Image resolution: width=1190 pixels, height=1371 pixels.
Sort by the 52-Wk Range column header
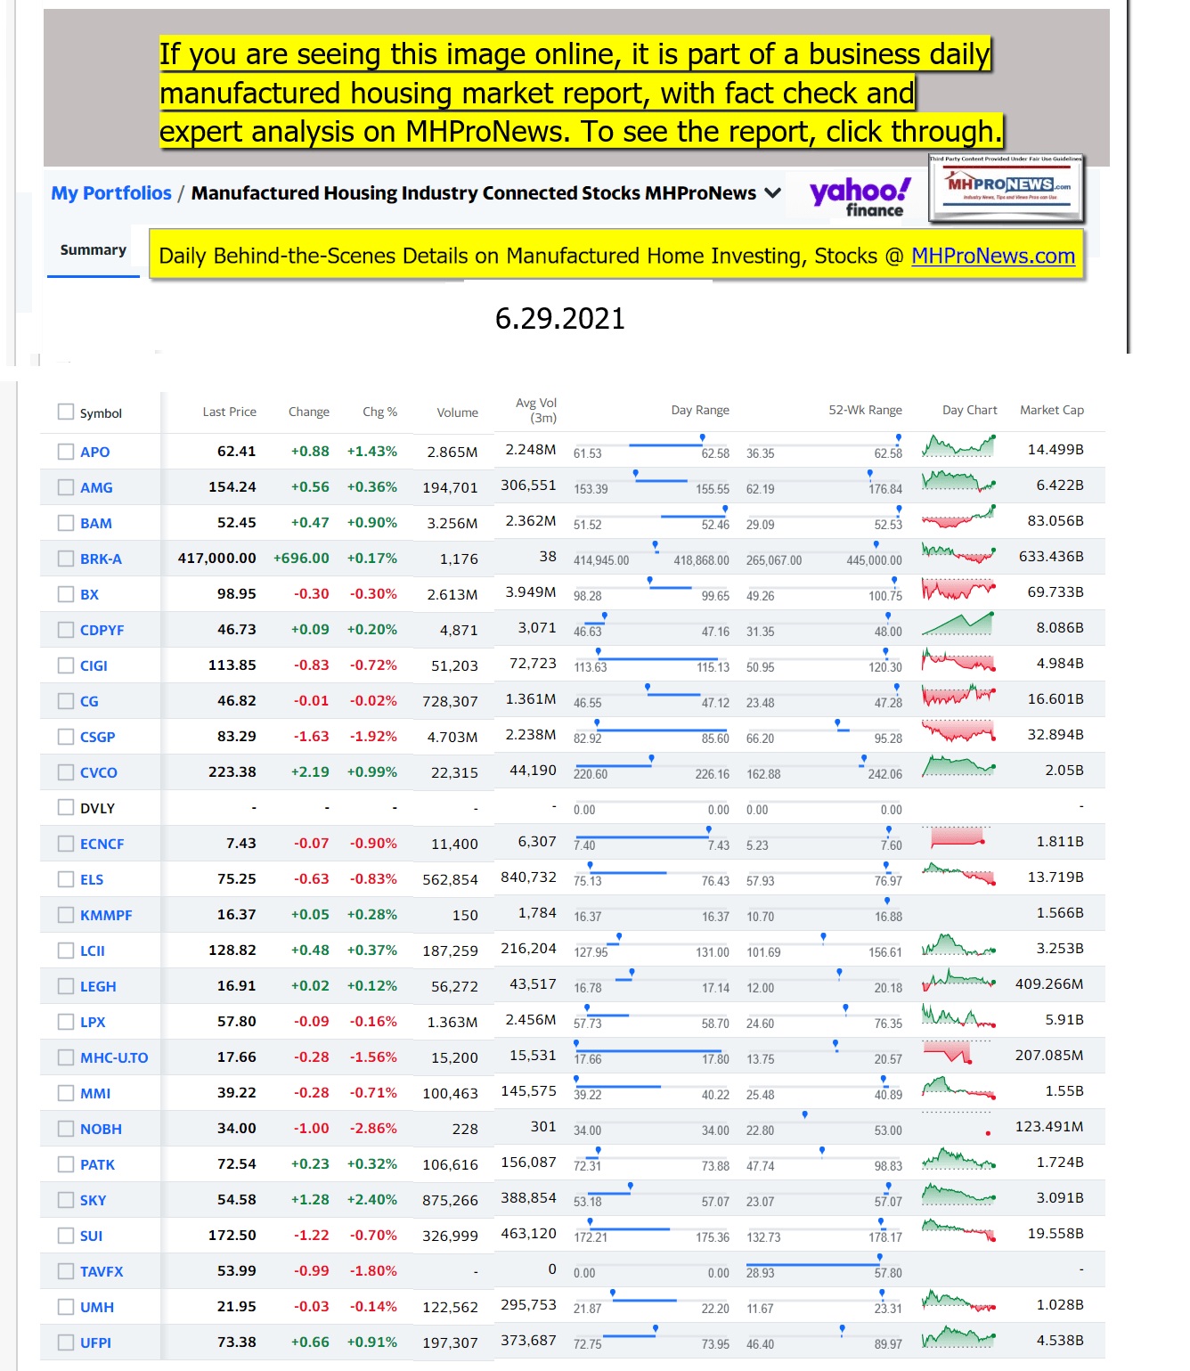tap(865, 410)
